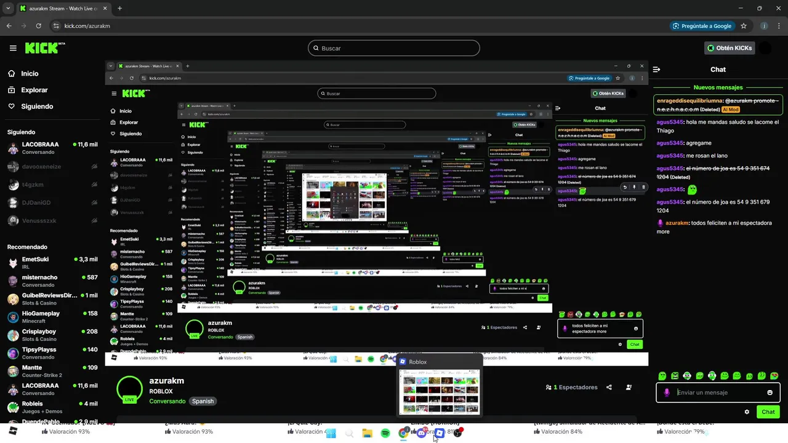Click the Enviar un mensaje field
The image size is (788, 443).
(718, 393)
